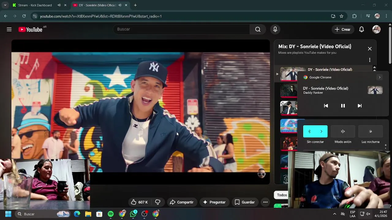Image resolution: width=392 pixels, height=220 pixels.
Task: Open media flyout album art thumbnail
Action: point(375,90)
